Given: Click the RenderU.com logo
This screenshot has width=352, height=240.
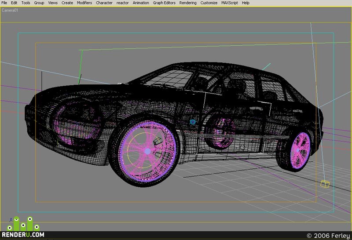Looking at the screenshot, I should (x=23, y=227).
